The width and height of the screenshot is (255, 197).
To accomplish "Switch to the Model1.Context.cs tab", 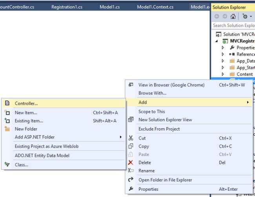I will point(155,7).
